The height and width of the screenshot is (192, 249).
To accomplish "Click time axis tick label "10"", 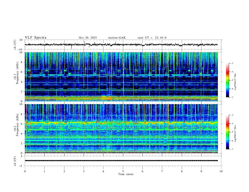I will (x=221, y=171).
